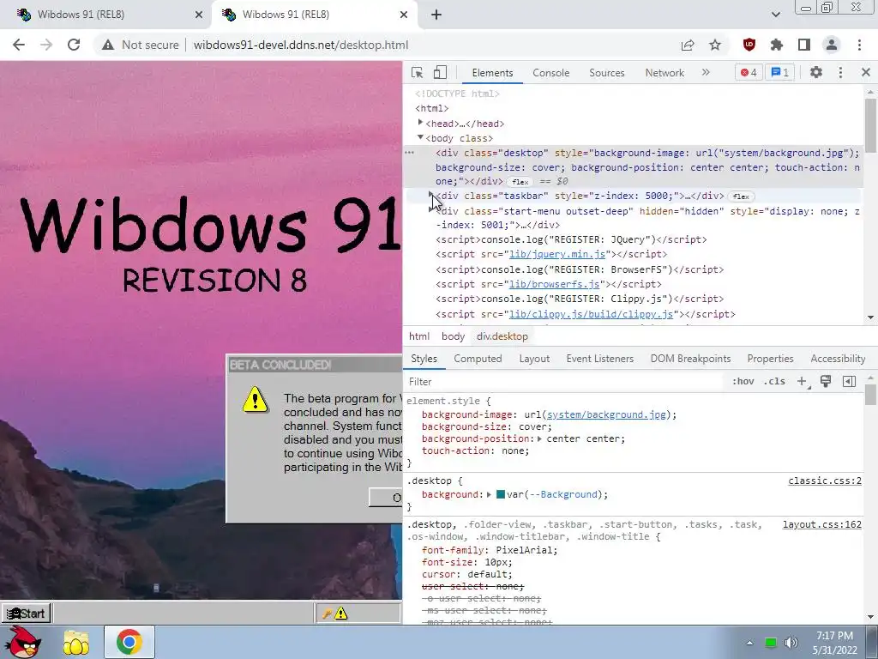
Task: Open DevTools three-dot customize menu
Action: coord(840,72)
